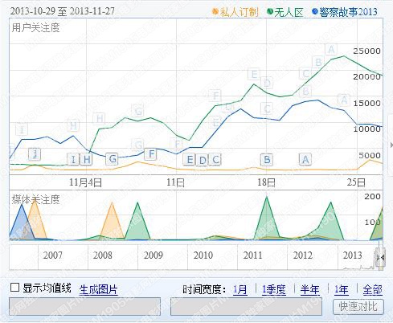Click the 媒体关注度 chart title
Image resolution: width=393 pixels, height=323 pixels.
(35, 199)
